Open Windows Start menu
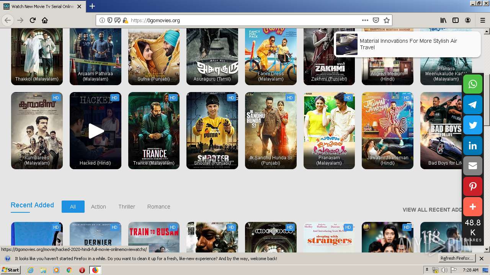This screenshot has height=275, width=490. coord(10,270)
